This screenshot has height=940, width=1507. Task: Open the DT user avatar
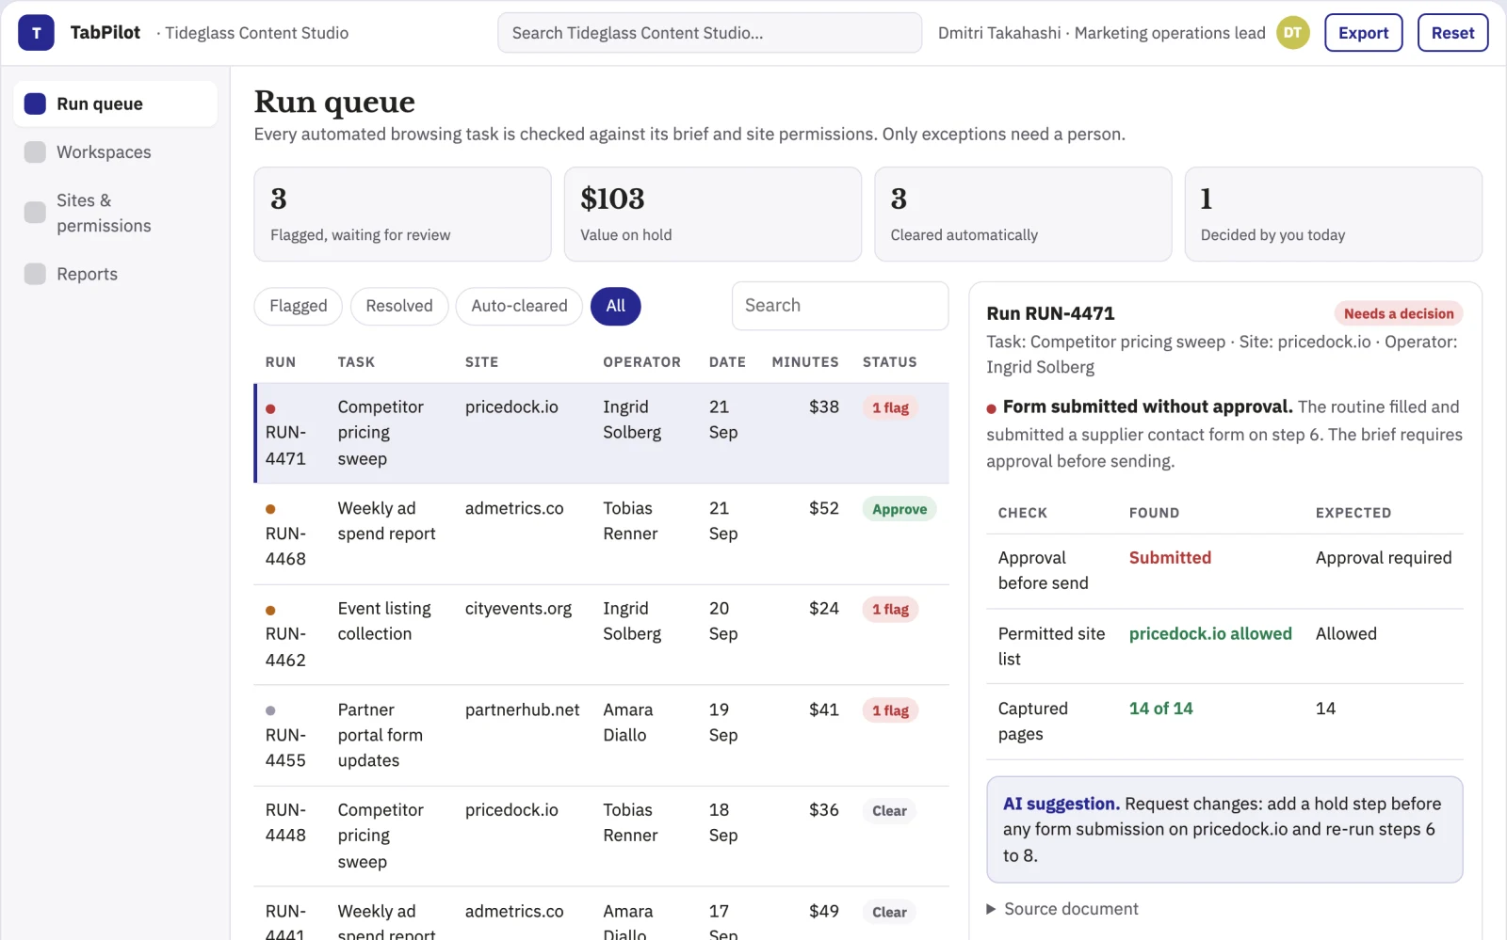[x=1292, y=33]
